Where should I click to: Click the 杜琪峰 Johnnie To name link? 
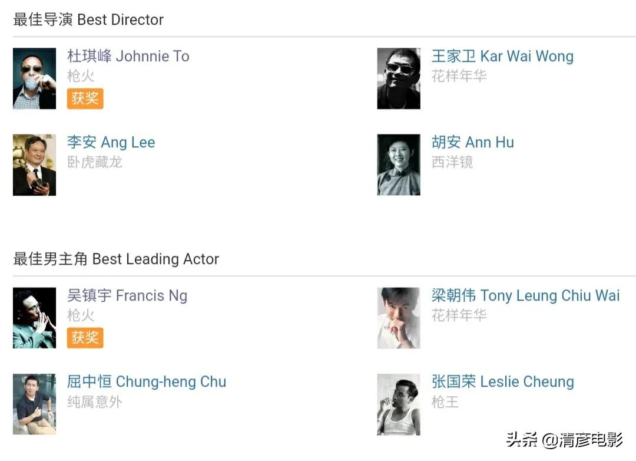(x=128, y=57)
